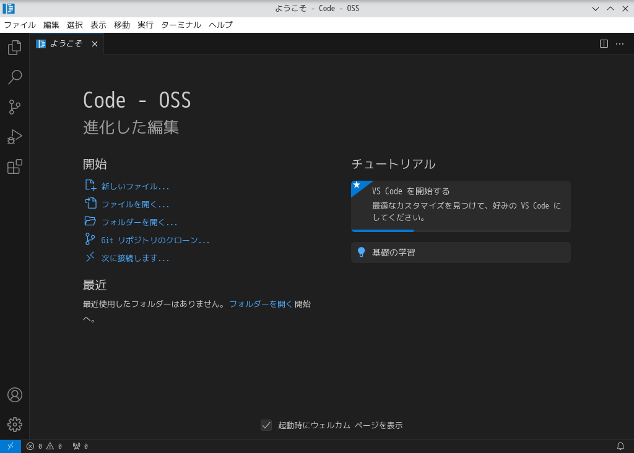This screenshot has width=634, height=453.
Task: Open the Source Control view icon
Action: point(15,107)
